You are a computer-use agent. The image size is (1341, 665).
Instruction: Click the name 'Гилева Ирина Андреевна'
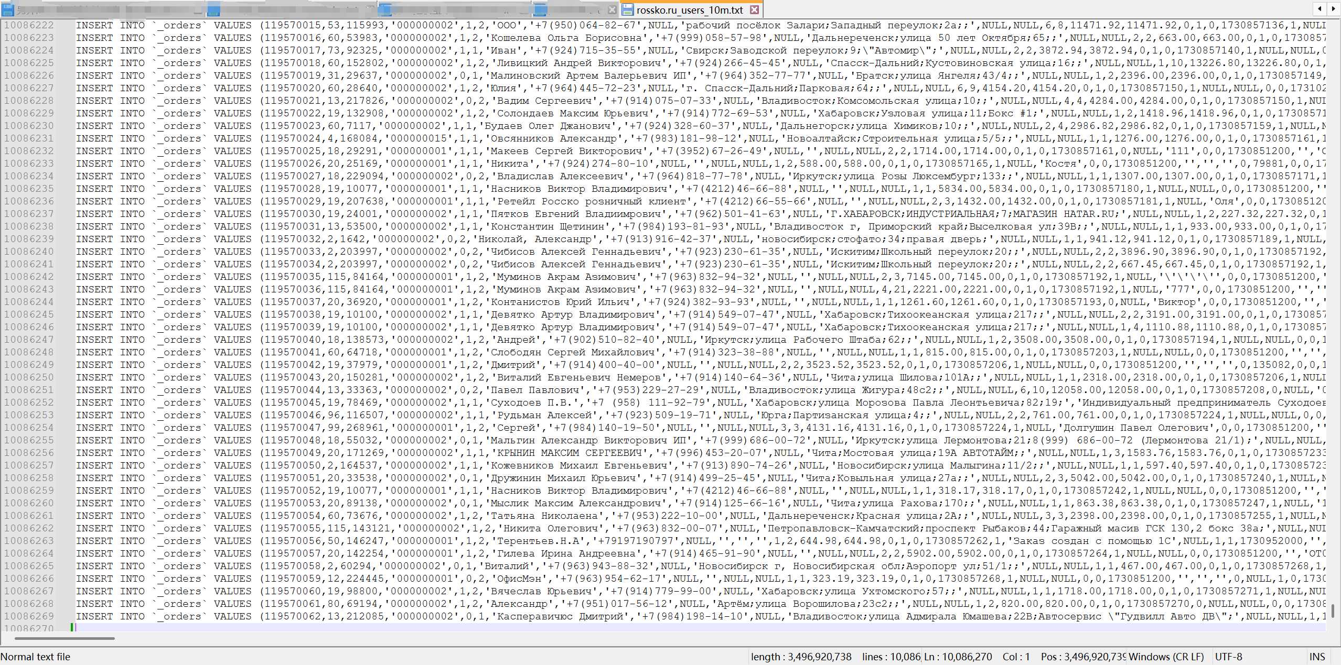566,553
